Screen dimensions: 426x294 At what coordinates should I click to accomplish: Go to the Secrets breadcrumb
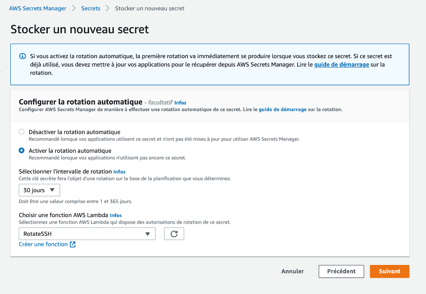[91, 8]
